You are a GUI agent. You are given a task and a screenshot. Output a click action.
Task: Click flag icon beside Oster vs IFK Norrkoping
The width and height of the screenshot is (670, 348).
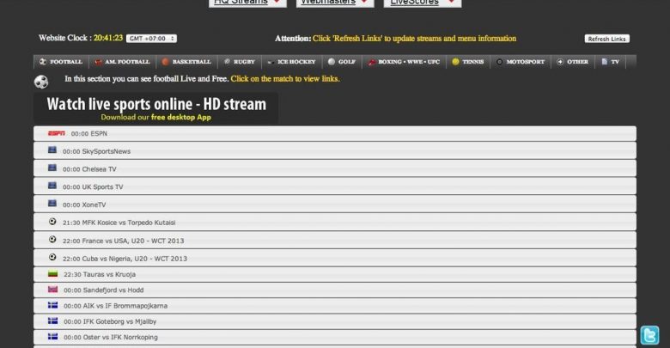coord(52,337)
